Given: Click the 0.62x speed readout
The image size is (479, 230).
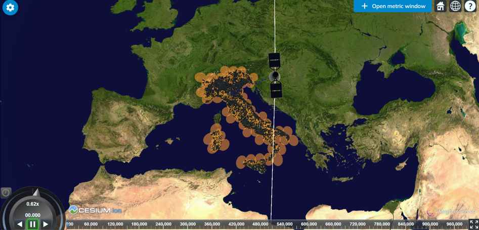Looking at the screenshot, I should coord(32,204).
